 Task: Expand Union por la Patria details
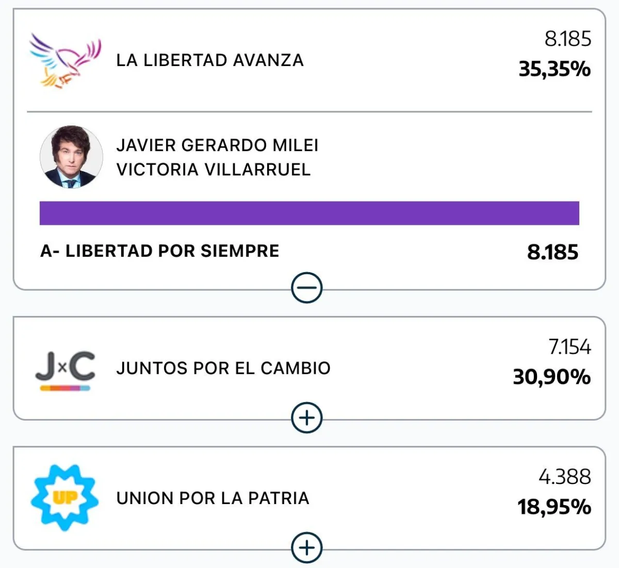307,547
